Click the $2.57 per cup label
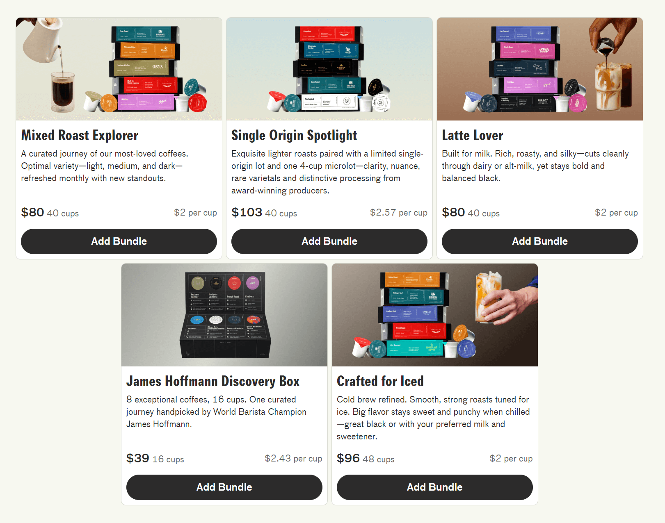The image size is (665, 523). point(398,213)
